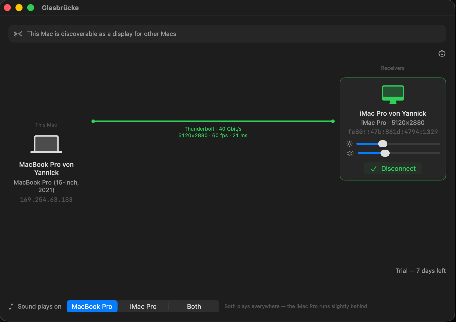Click the MacBook Pro (16-inch, 2021) model text
Viewport: 456px width, 322px height.
[46, 186]
